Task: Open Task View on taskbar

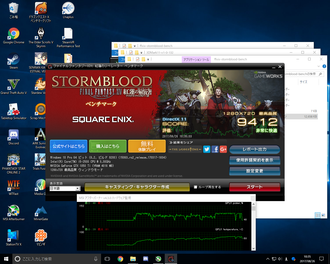Action: (x=107, y=259)
